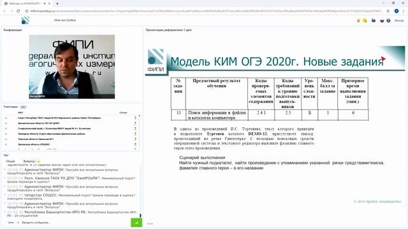Click the Выход logout link
The height and width of the screenshot is (229, 408).
tap(399, 20)
